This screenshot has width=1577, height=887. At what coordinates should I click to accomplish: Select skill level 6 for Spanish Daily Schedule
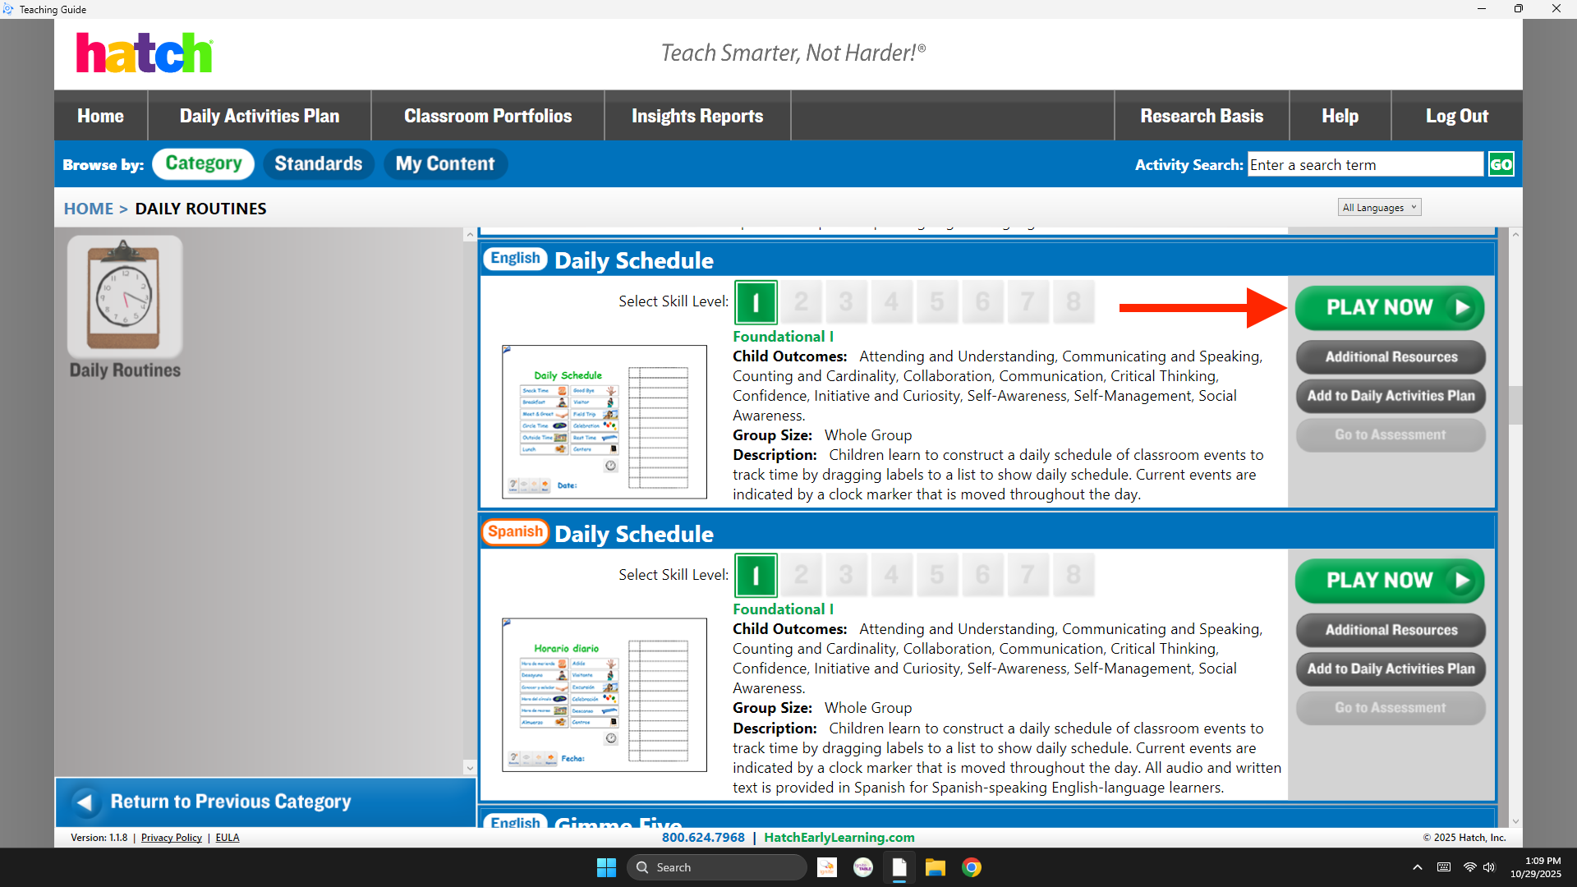[982, 575]
